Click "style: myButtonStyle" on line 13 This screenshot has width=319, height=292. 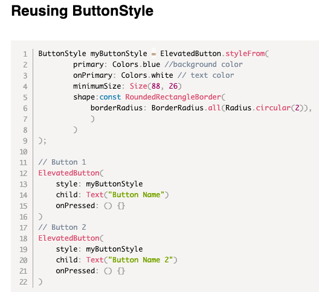click(99, 184)
